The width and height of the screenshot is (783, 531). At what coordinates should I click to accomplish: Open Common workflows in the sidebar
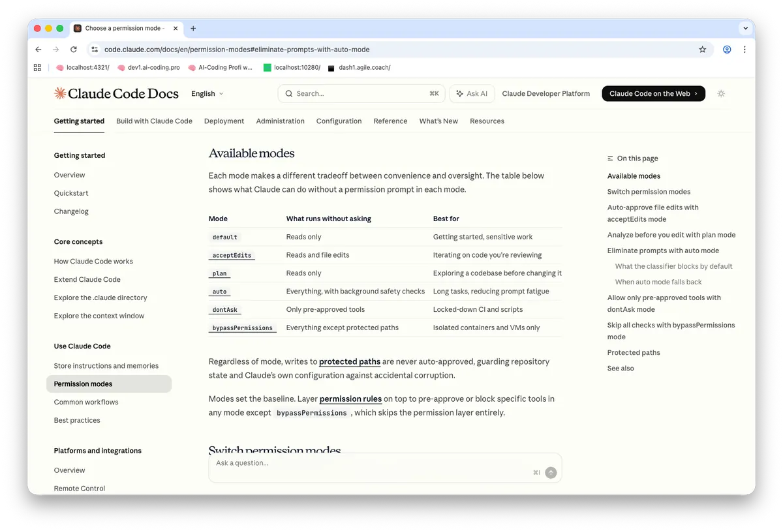[x=86, y=402]
